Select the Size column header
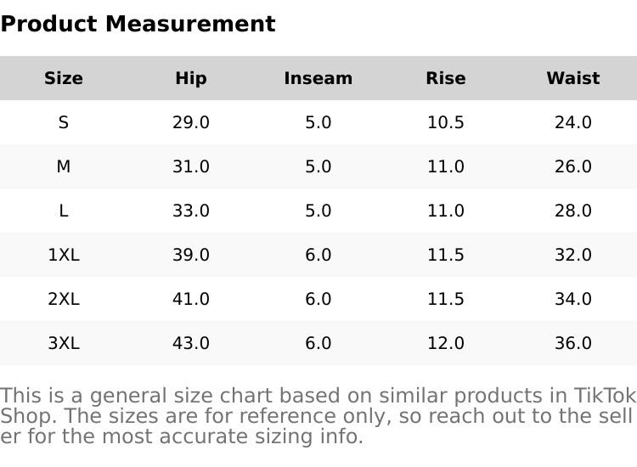The width and height of the screenshot is (637, 467). point(64,78)
